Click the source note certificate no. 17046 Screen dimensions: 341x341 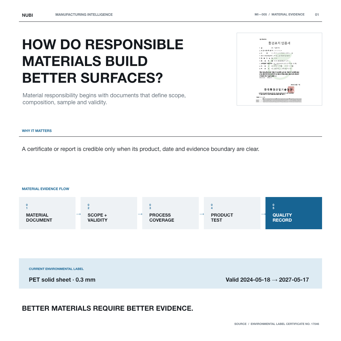pos(277,324)
